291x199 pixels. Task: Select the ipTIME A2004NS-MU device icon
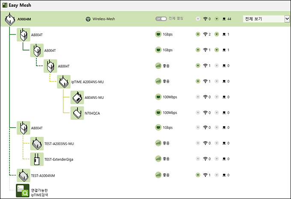(64, 82)
